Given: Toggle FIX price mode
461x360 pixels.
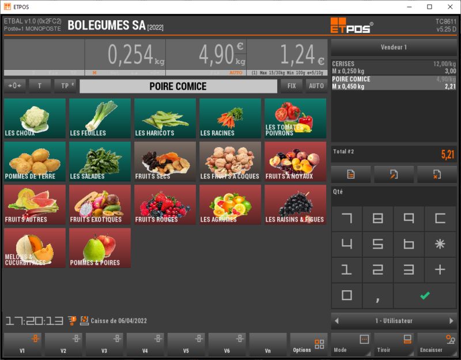Looking at the screenshot, I should (x=292, y=86).
